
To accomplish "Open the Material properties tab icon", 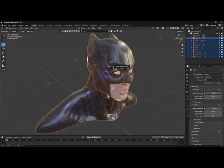I will point(187,116).
